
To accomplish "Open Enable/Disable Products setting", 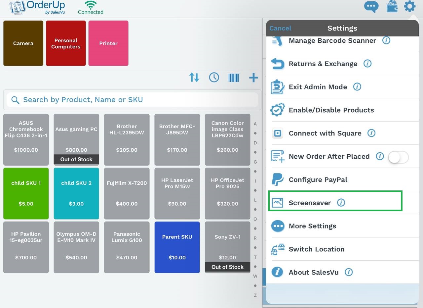I will [x=331, y=110].
